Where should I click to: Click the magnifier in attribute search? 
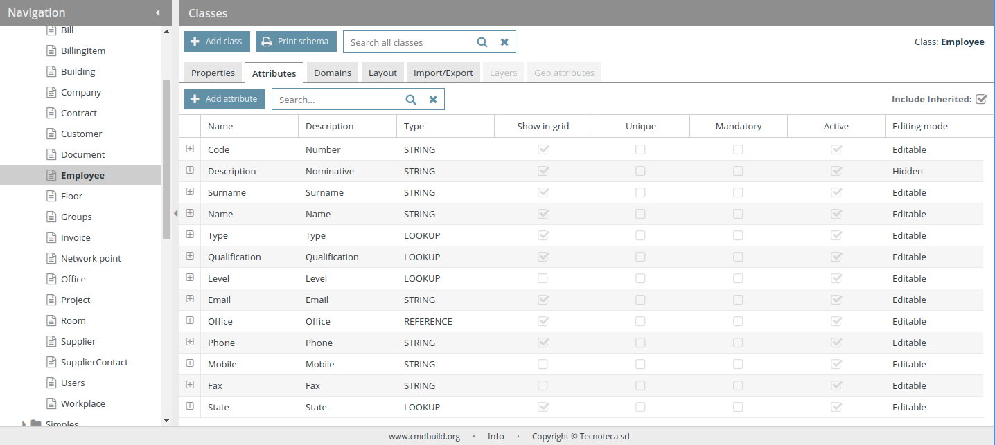(411, 100)
